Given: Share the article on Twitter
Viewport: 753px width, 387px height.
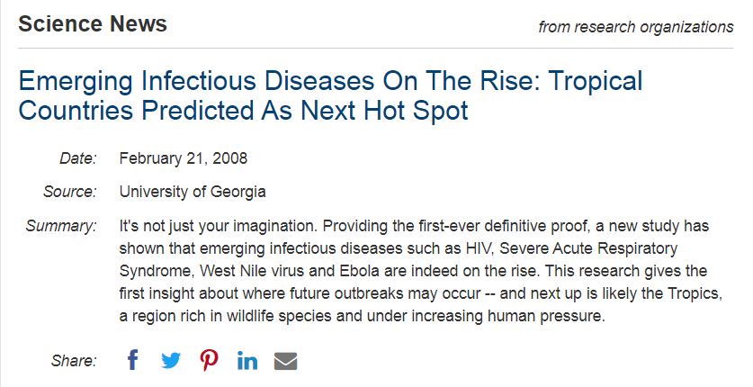Looking at the screenshot, I should coord(171,361).
